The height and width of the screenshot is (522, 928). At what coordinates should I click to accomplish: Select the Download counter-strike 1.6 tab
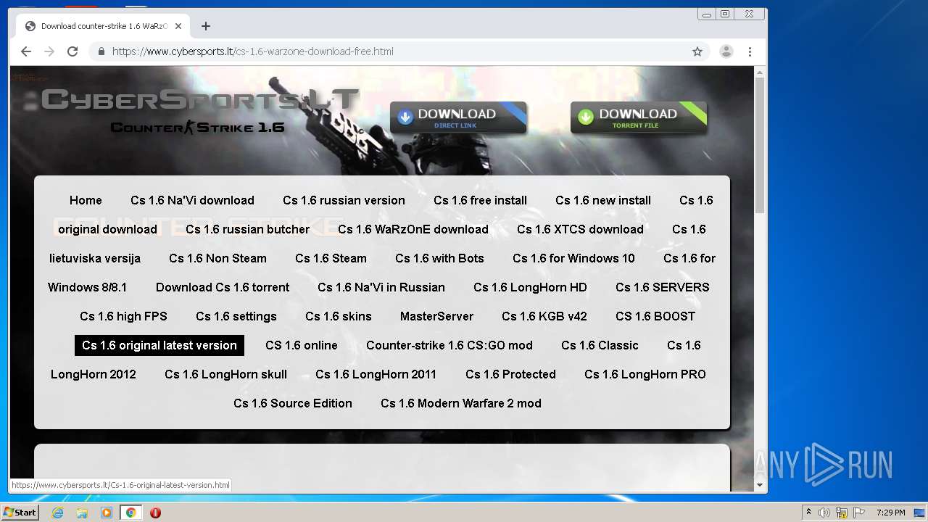104,26
